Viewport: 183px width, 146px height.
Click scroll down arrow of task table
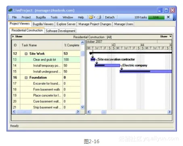tap(82, 107)
